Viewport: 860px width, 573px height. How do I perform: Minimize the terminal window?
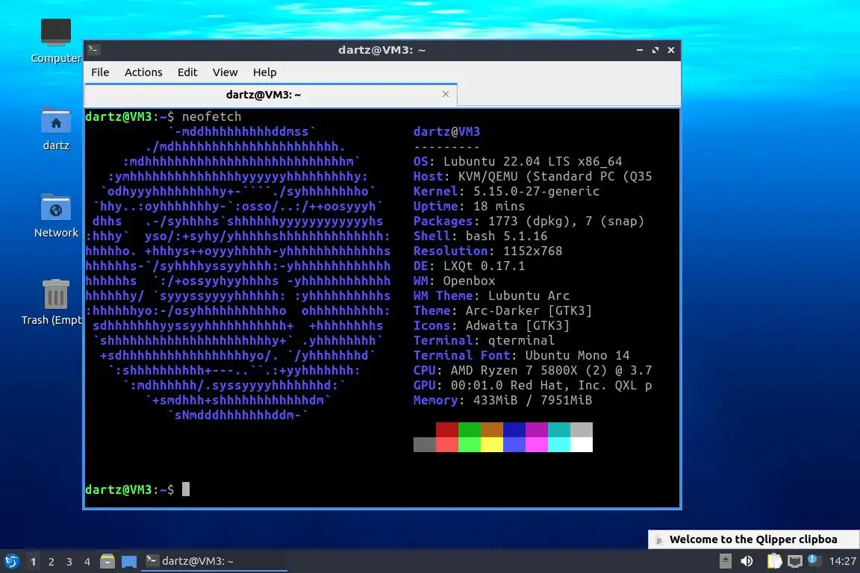coord(639,50)
